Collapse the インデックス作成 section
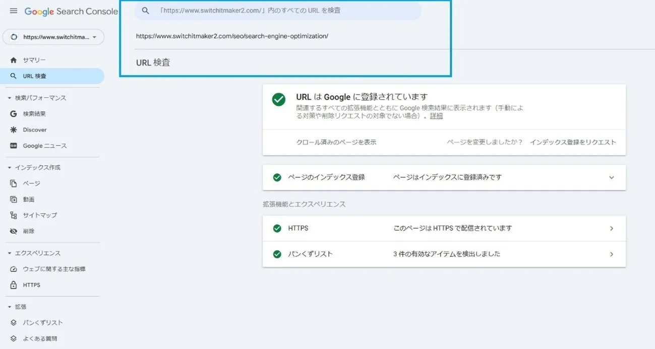 [x=9, y=167]
